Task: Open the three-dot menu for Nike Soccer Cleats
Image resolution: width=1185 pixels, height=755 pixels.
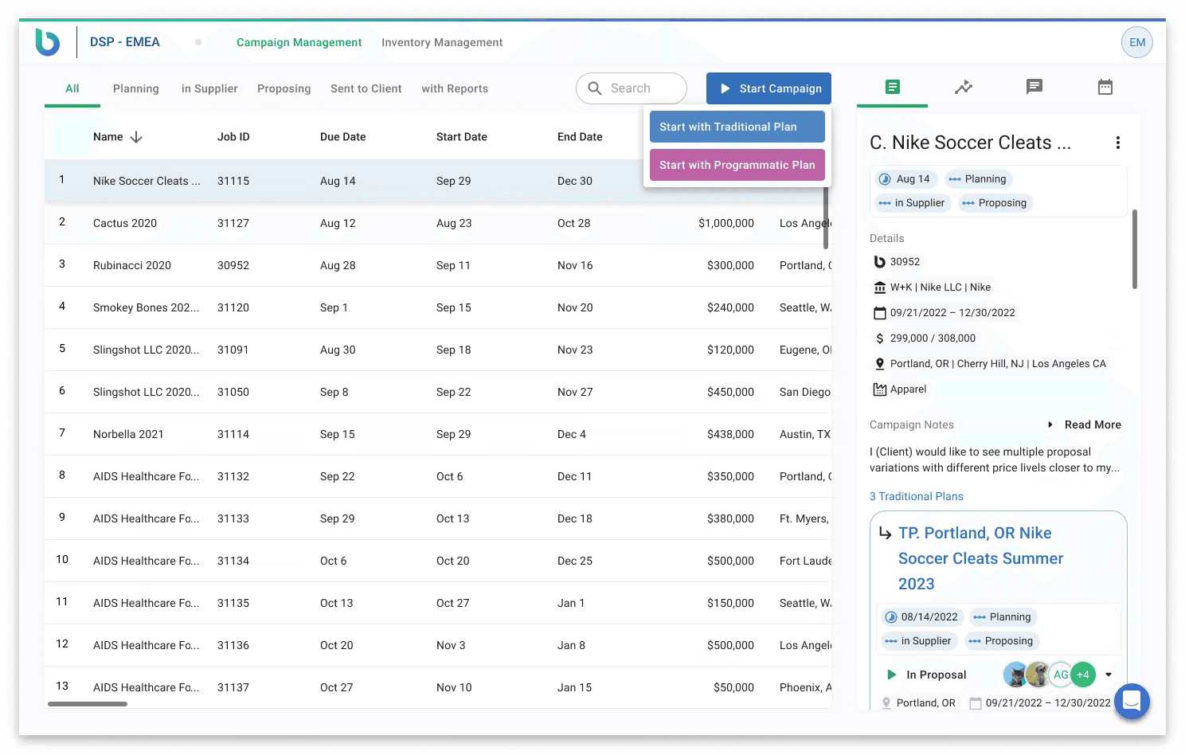Action: click(1118, 143)
